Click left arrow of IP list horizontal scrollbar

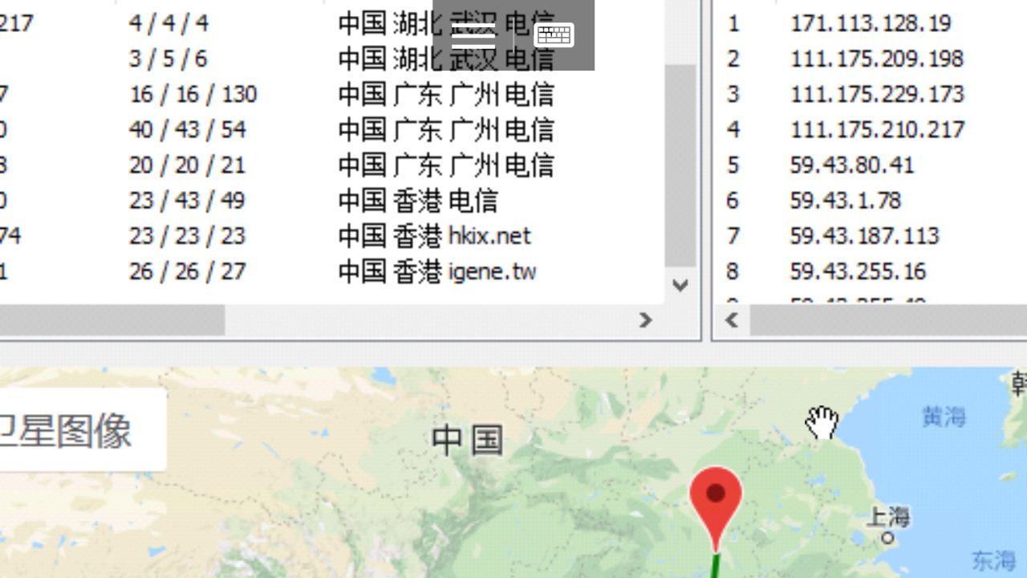point(732,320)
